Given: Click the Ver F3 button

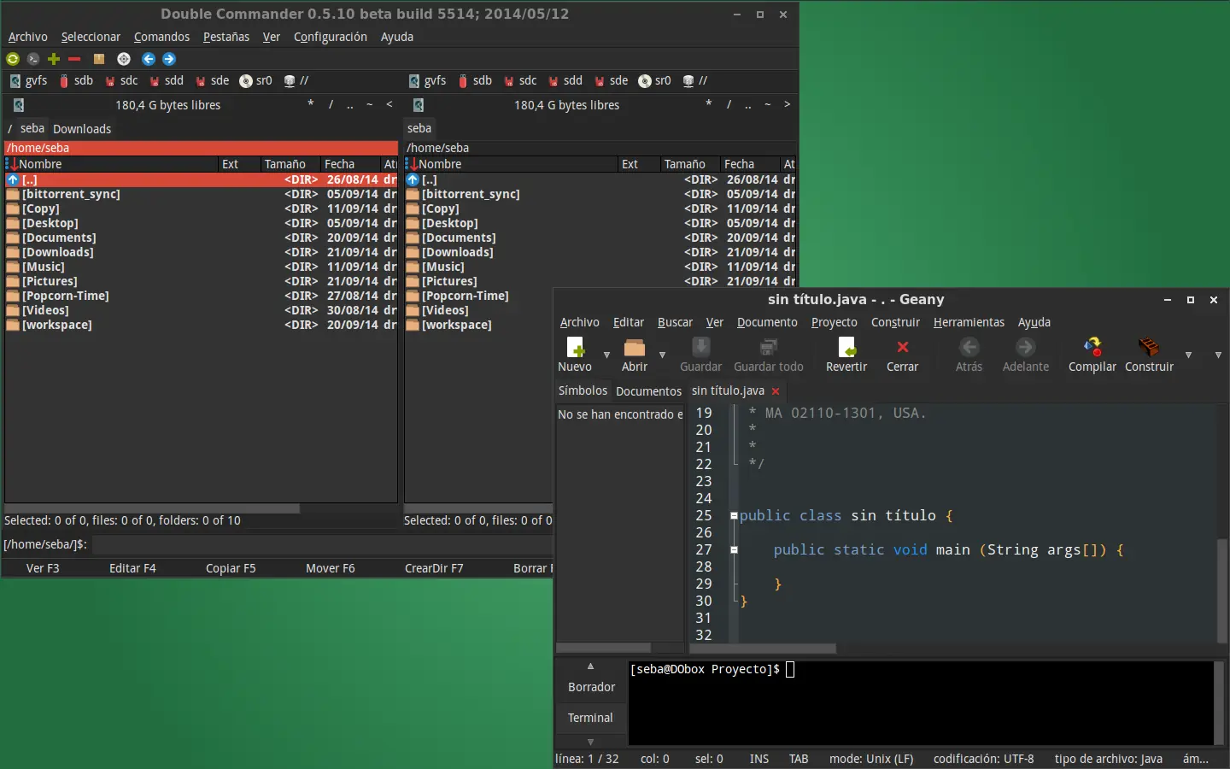Looking at the screenshot, I should 43,568.
